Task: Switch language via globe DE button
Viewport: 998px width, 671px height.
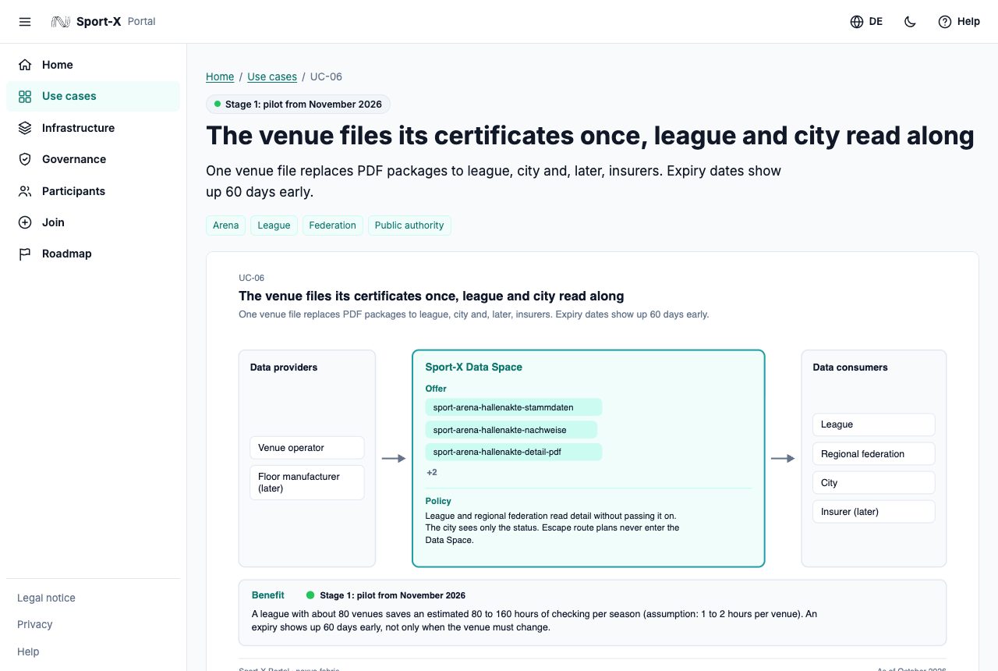Action: (866, 22)
